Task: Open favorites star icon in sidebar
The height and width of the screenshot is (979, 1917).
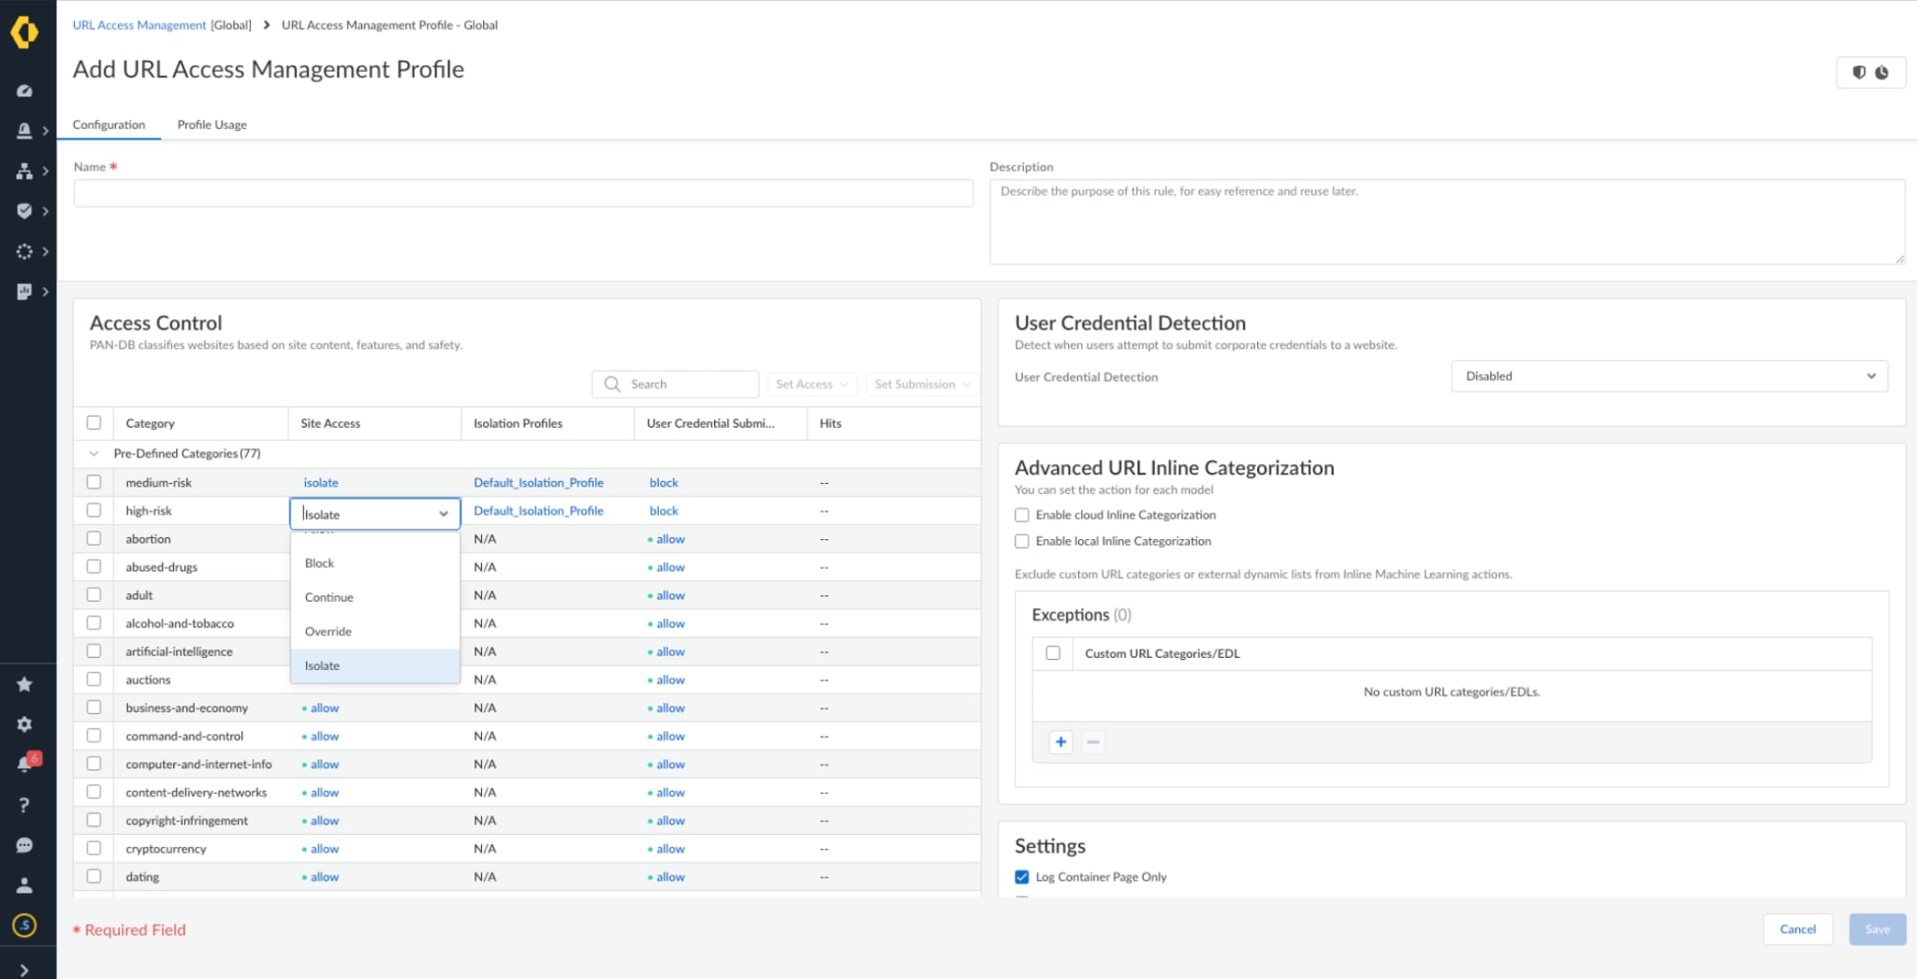Action: [24, 684]
